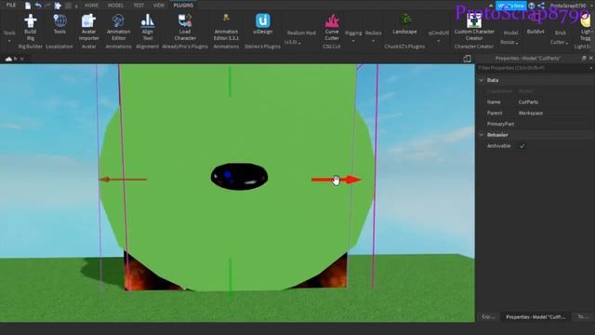
Task: Click the red right-pointing move arrow handle
Action: pyautogui.click(x=337, y=180)
